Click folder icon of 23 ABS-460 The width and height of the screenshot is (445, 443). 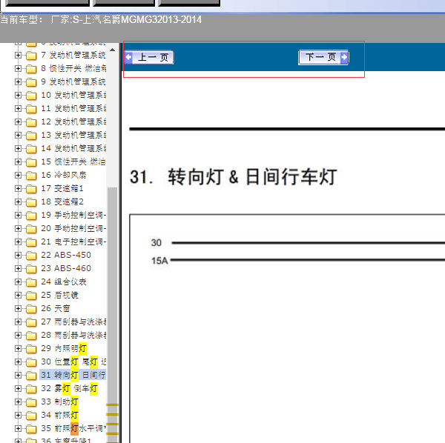[31, 269]
